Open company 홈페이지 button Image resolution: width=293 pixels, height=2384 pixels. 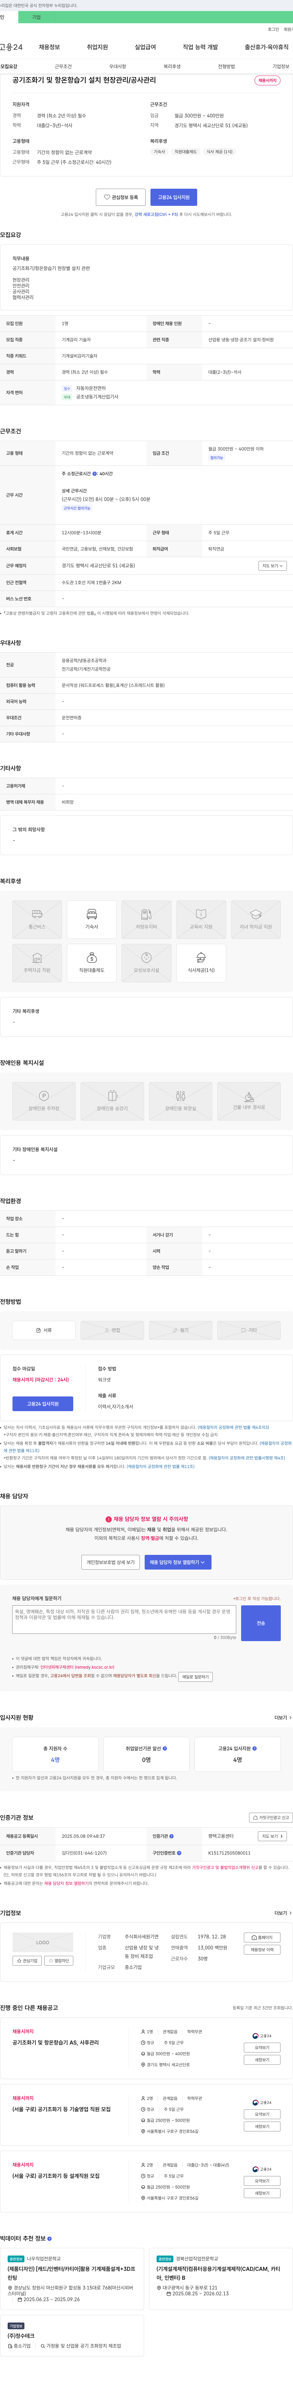coord(262,1937)
